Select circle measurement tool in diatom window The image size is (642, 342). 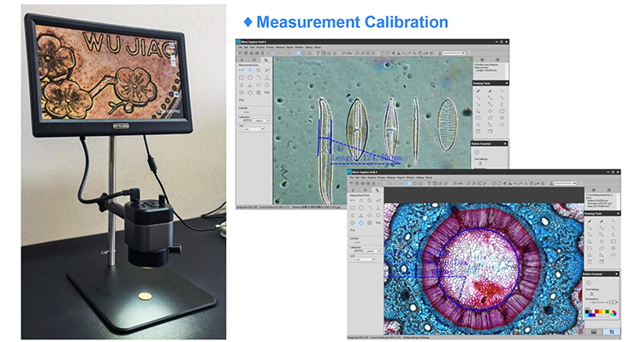[250, 78]
